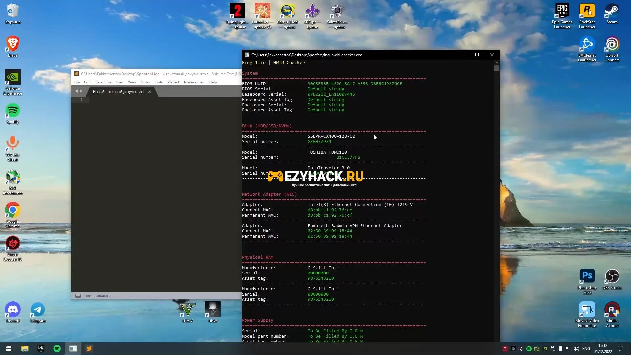631x355 pixels.
Task: Launch Brave browser from the desktop
Action: (x=12, y=47)
